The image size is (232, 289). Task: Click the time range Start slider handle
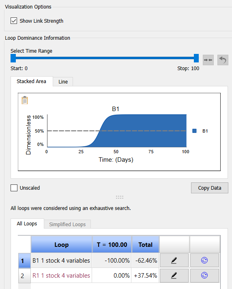(13, 58)
